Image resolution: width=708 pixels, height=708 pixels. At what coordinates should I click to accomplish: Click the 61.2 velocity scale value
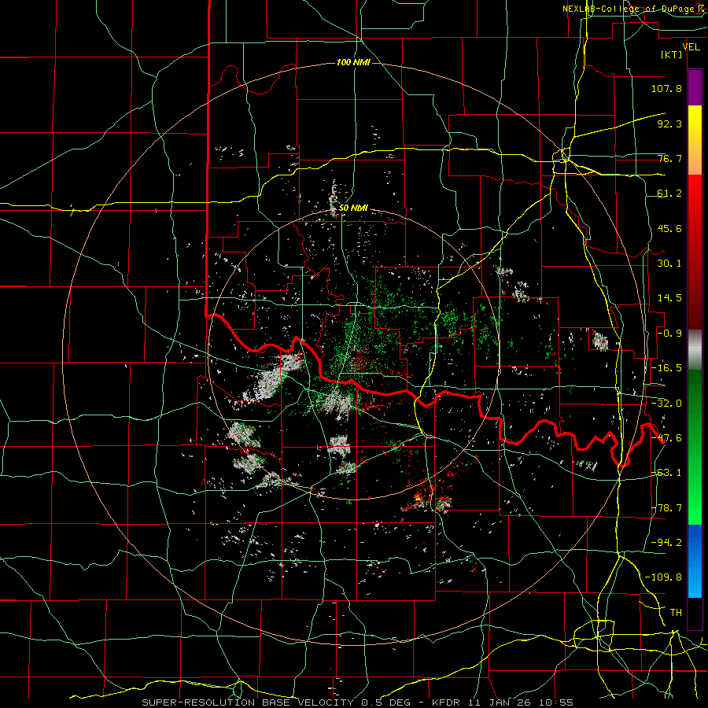669,194
